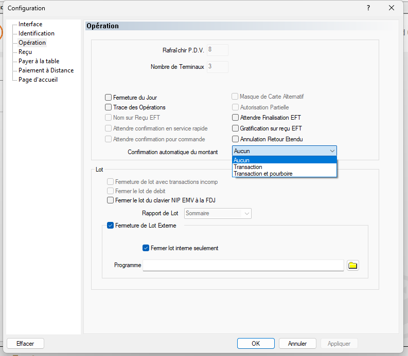Toggle Trace des Opérations checkbox
408x356 pixels.
pyautogui.click(x=109, y=107)
